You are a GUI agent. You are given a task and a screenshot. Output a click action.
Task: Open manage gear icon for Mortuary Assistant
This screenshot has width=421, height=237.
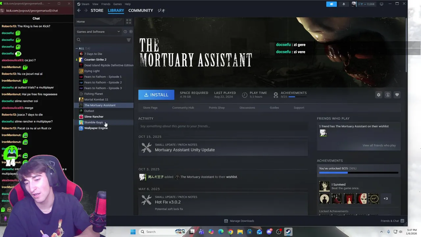coord(379,95)
